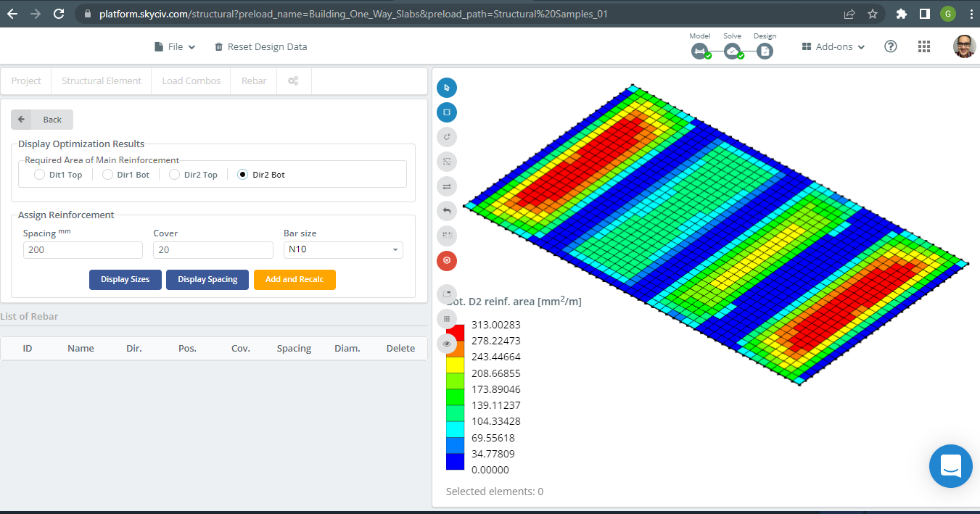Click the Solve cloud icon
980x514 pixels.
tap(732, 51)
